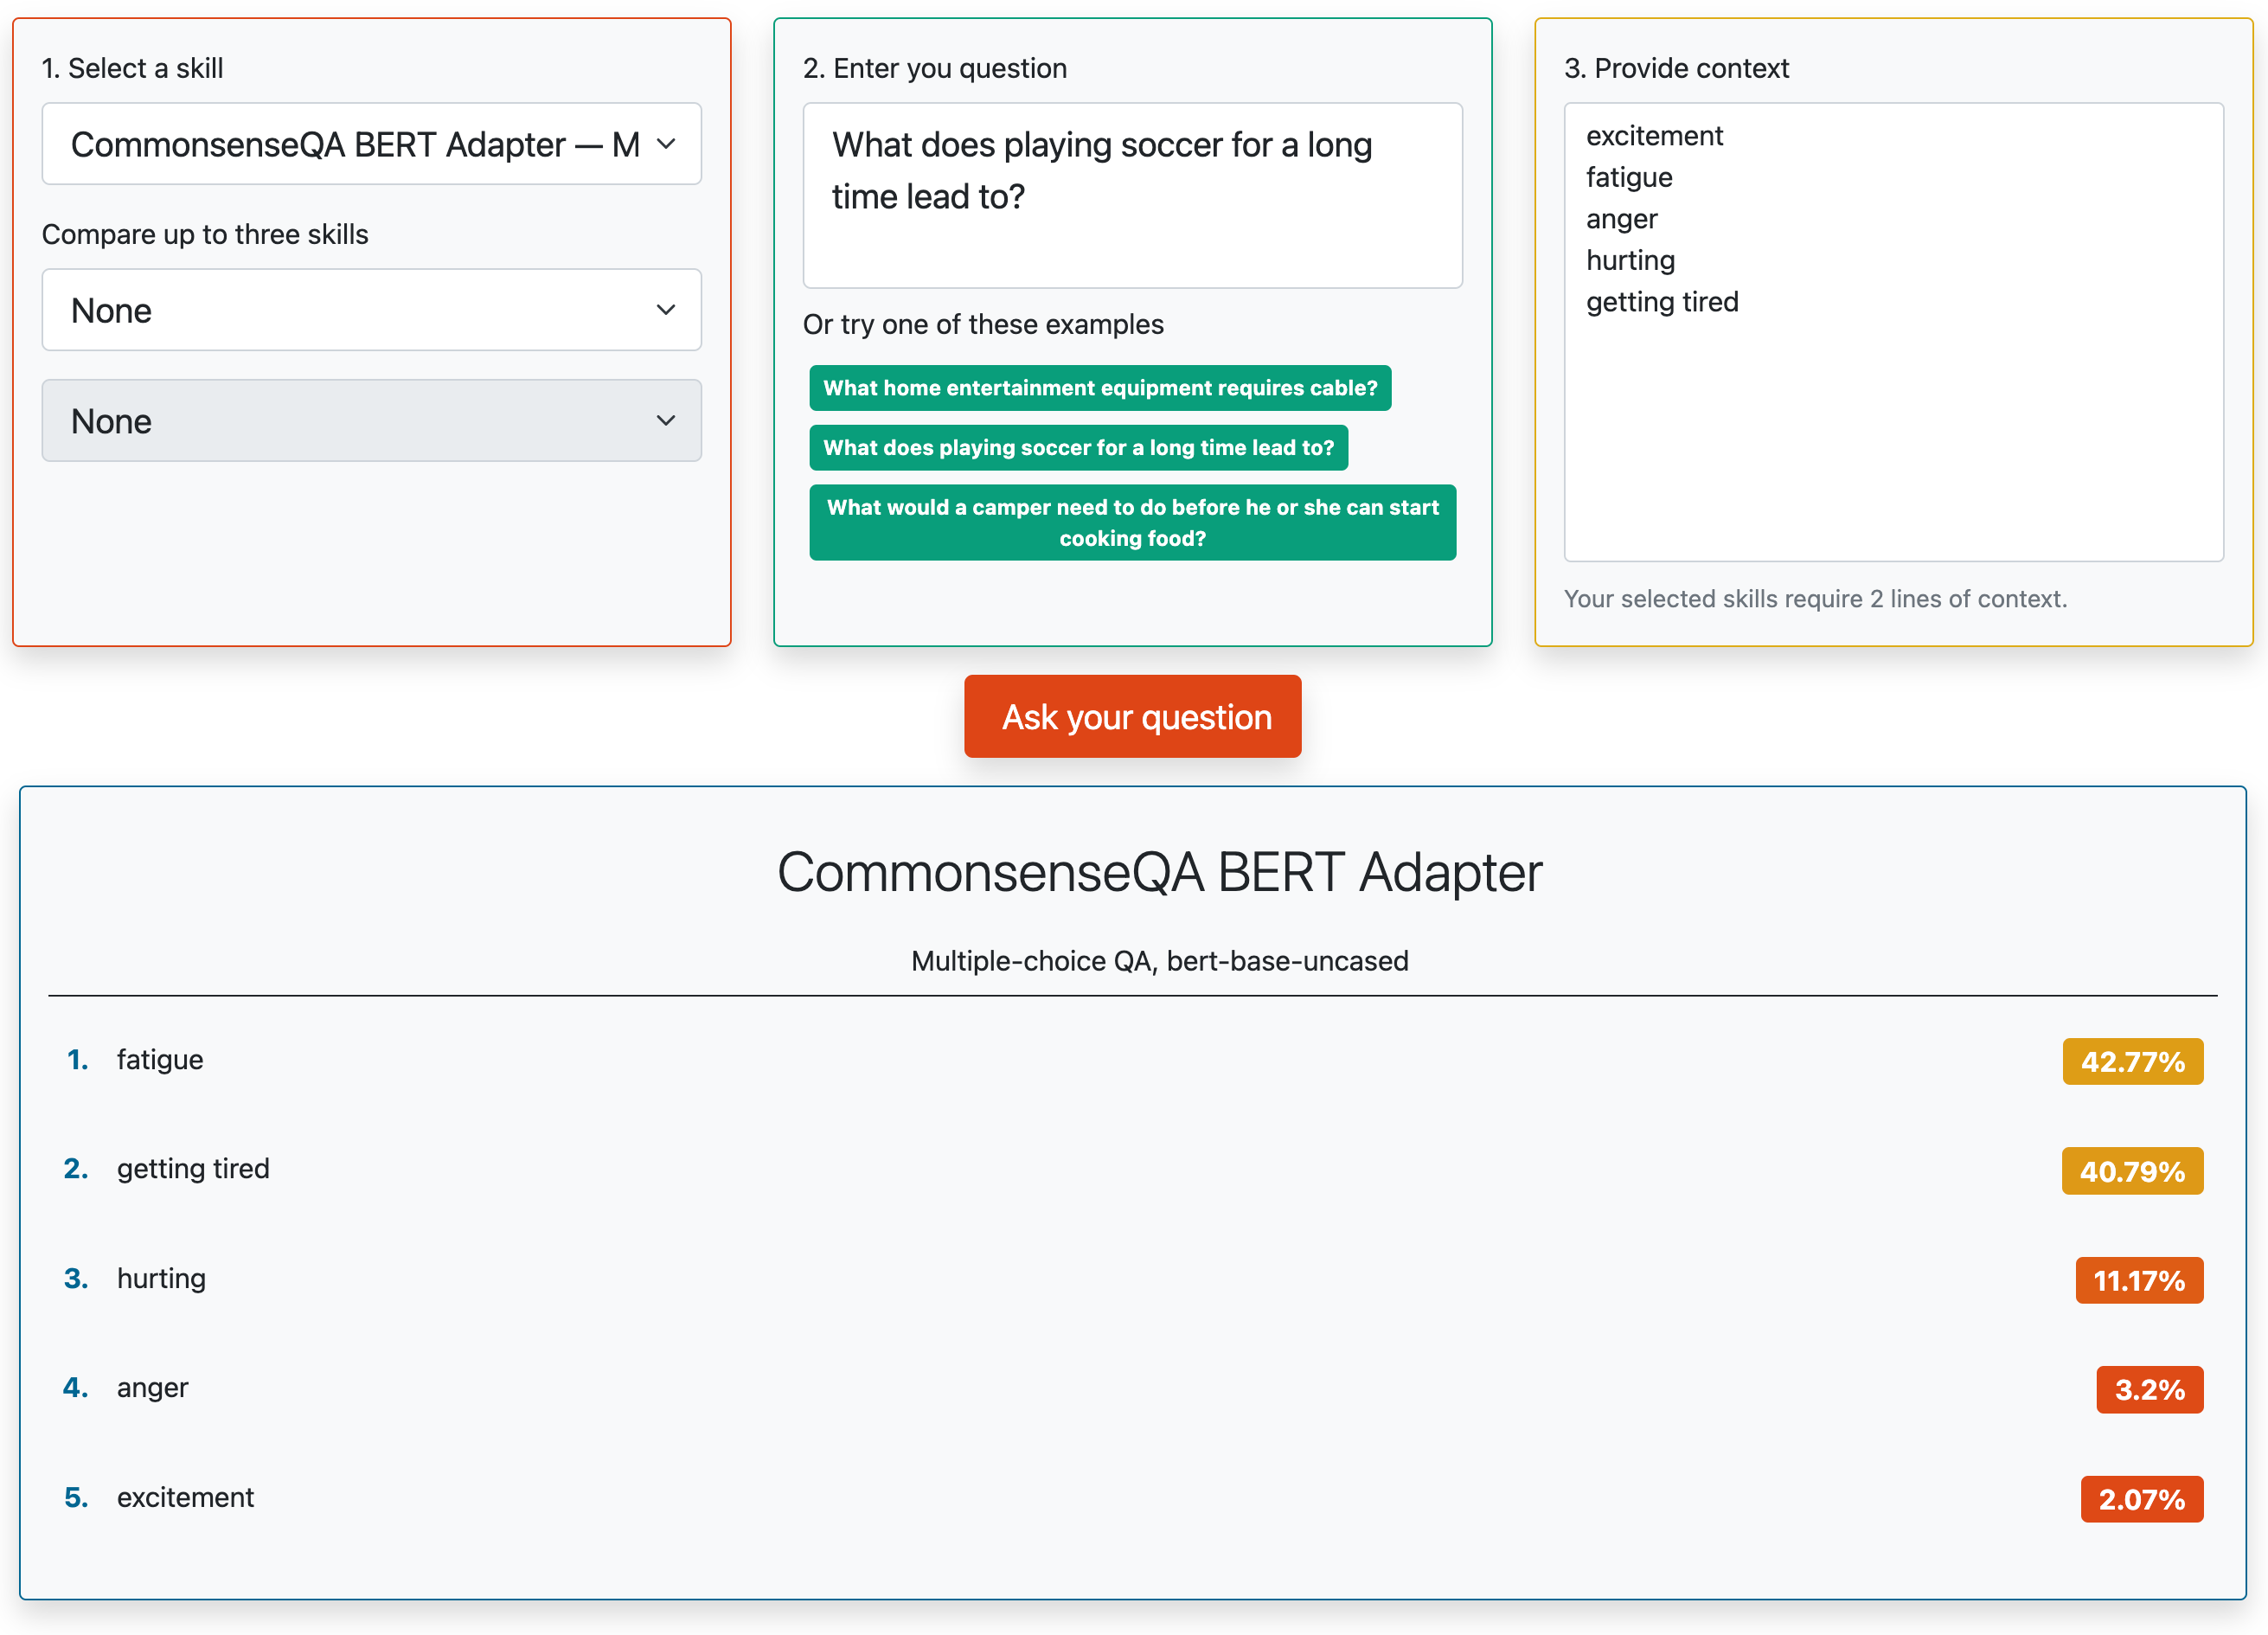
Task: Try the home entertainment equipment example
Action: point(1100,388)
